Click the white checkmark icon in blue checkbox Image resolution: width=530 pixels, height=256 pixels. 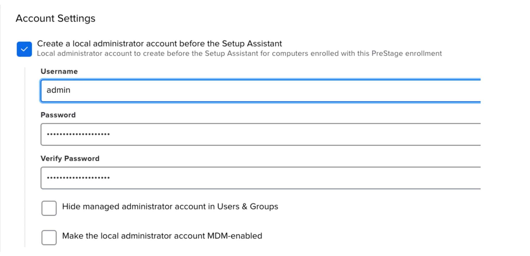(24, 49)
